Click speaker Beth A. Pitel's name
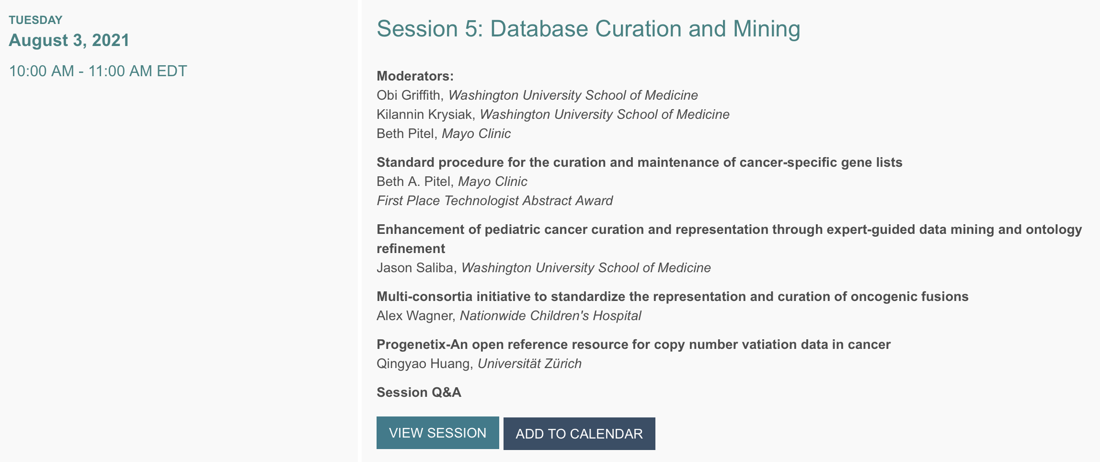1100x462 pixels. [x=413, y=182]
